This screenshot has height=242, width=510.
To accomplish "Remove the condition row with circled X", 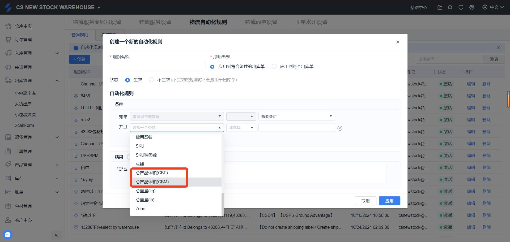I will click(x=340, y=128).
